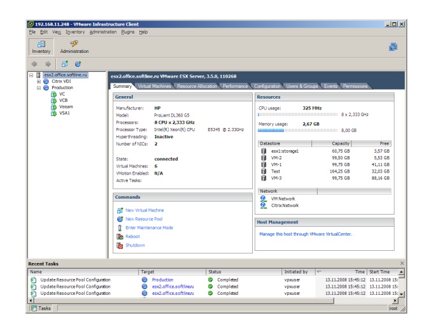Select the Veeam virtual machine icon
This screenshot has width=433, height=333.
(53, 107)
